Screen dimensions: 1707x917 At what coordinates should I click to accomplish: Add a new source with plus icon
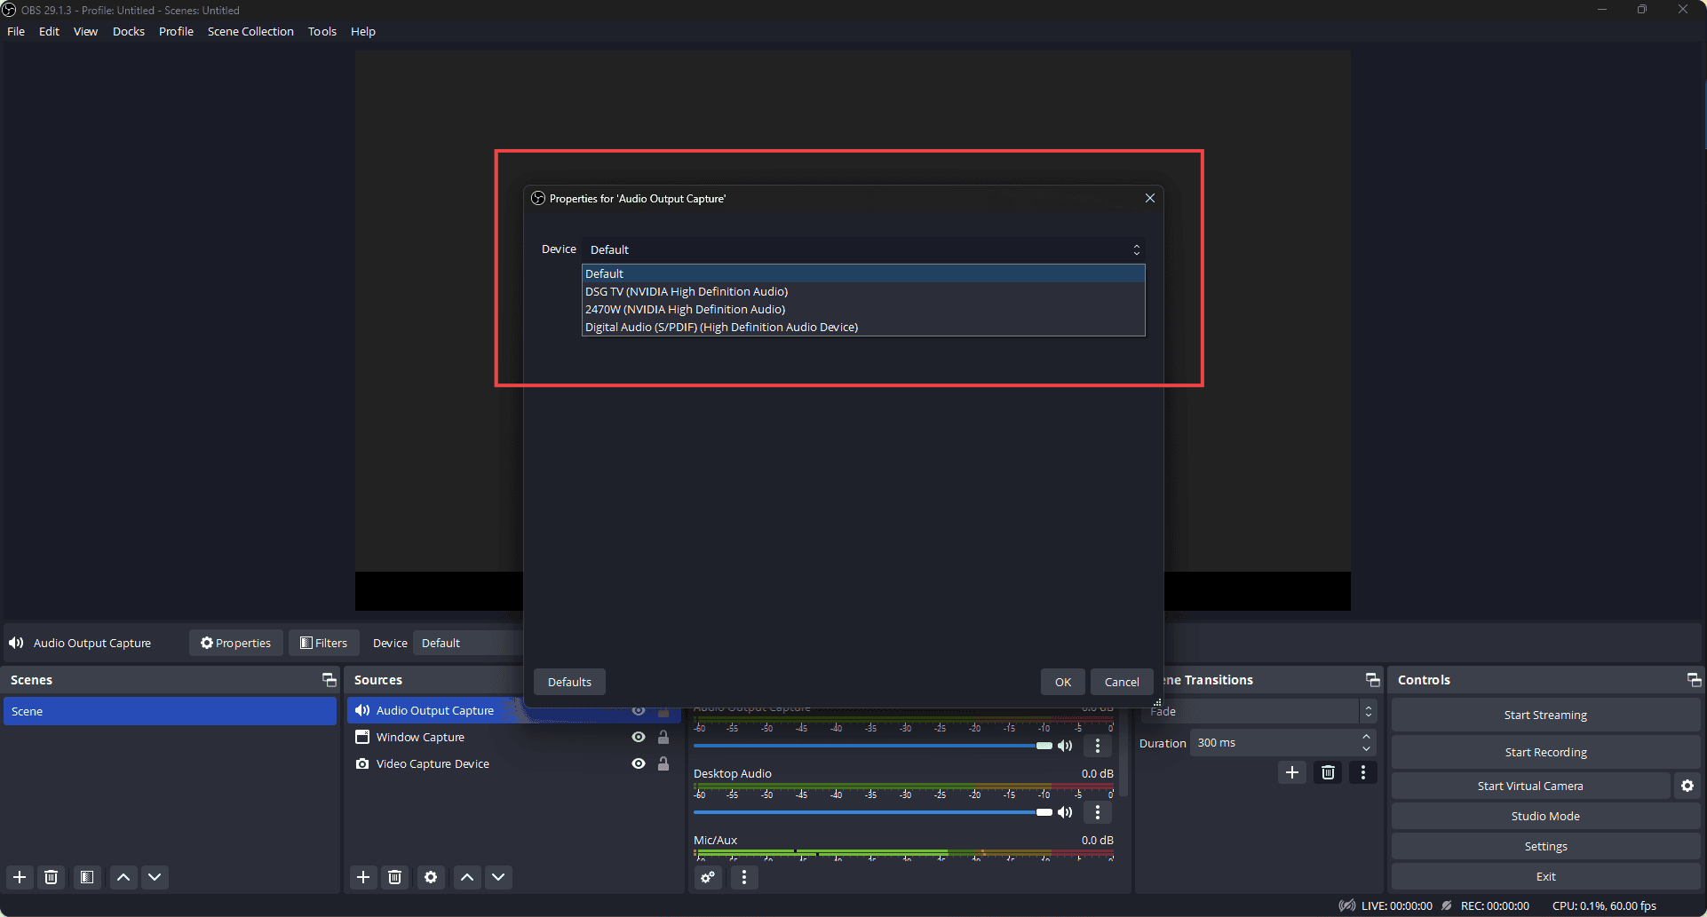click(362, 877)
